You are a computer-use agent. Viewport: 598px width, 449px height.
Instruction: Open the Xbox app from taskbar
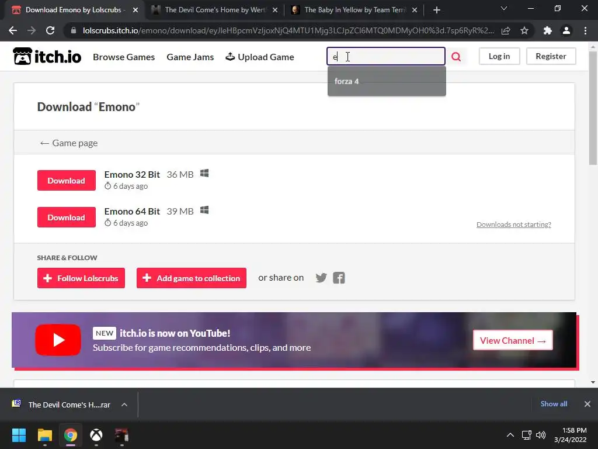[96, 435]
